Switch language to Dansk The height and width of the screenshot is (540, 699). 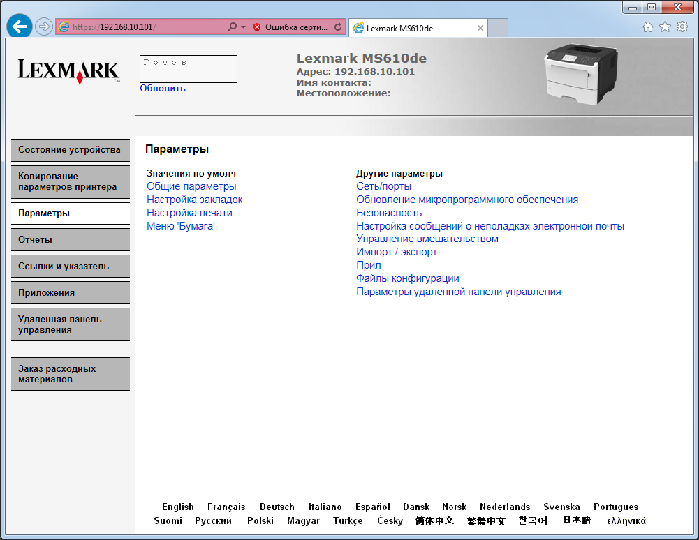[x=416, y=507]
